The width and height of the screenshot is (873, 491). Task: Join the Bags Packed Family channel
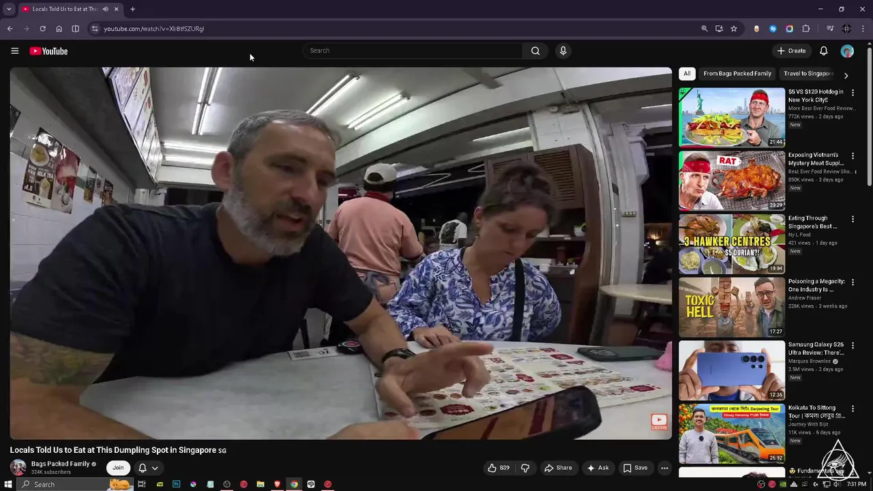pyautogui.click(x=118, y=468)
